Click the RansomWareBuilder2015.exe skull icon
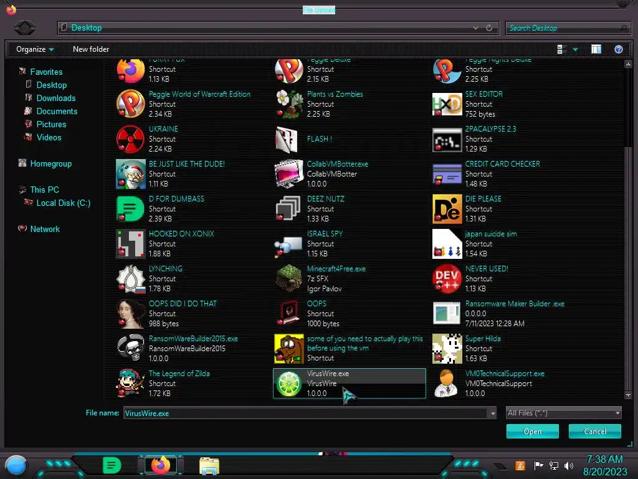 [x=131, y=349]
